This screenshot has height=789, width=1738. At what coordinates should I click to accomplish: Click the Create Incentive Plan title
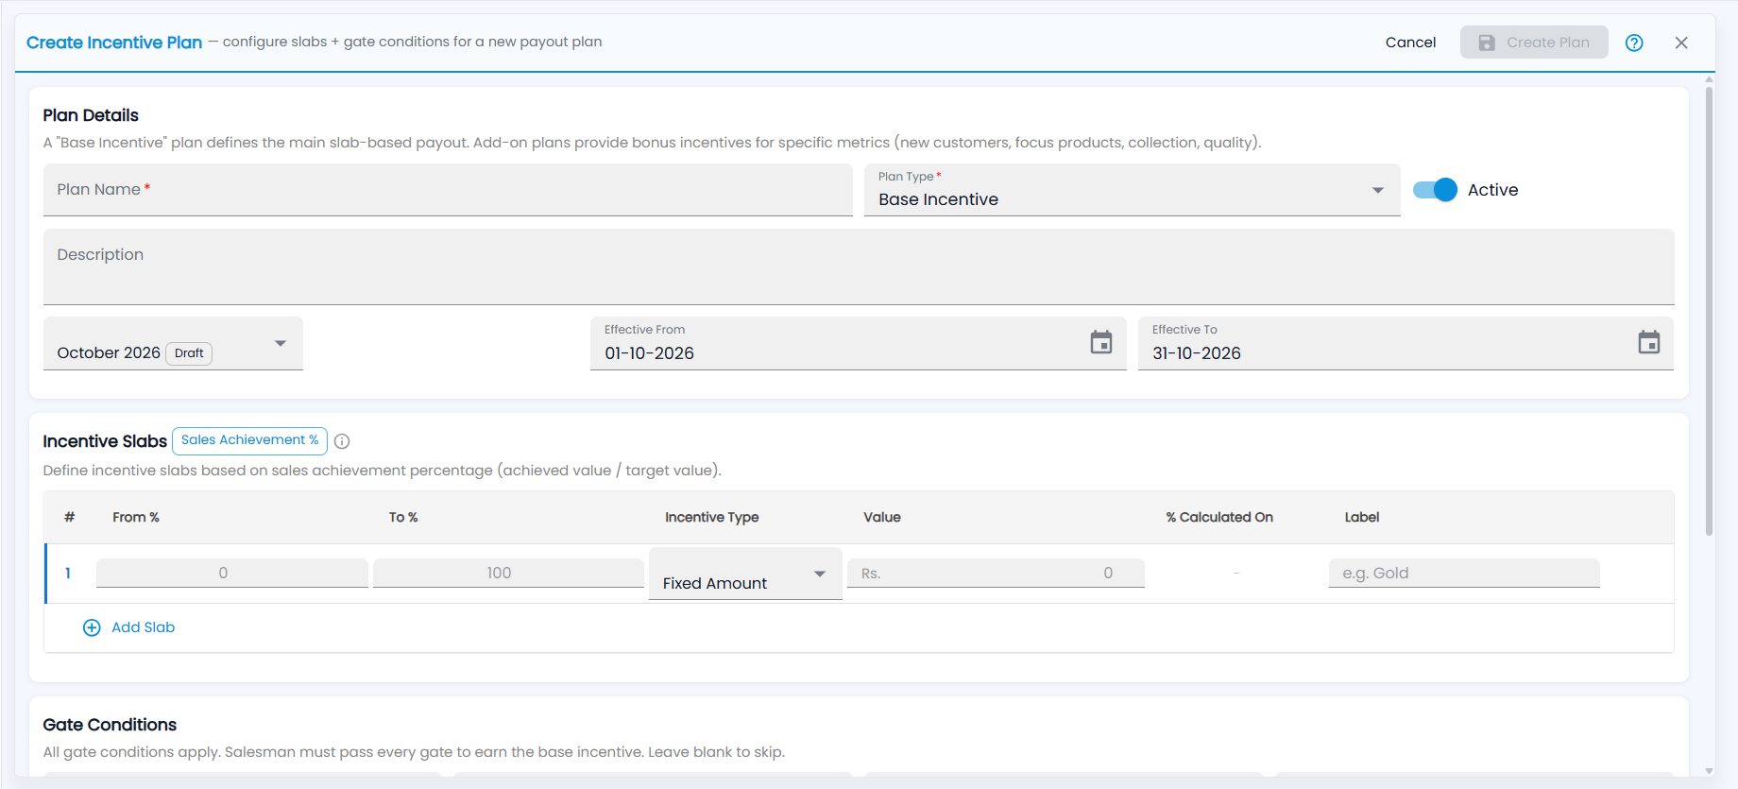114,43
